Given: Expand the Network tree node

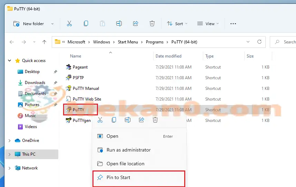Looking at the screenshot, I should (x=9, y=168).
